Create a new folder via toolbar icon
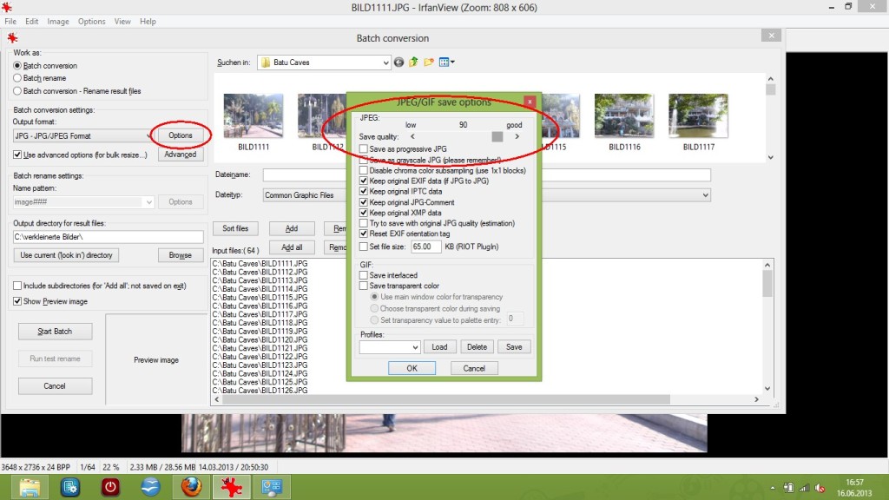Screen dimensions: 889x500 429,62
